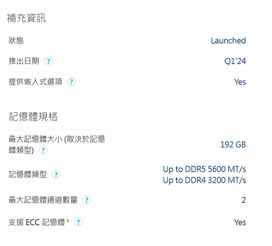Image resolution: width=272 pixels, height=246 pixels.
Task: Show tooltip for 最大記憶體大小 help icon
Action: pyautogui.click(x=43, y=150)
